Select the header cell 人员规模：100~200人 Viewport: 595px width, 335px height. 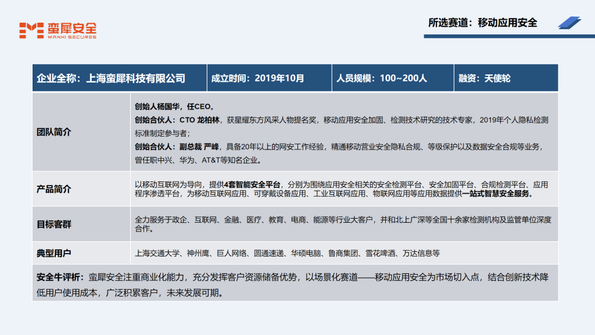tap(393, 79)
